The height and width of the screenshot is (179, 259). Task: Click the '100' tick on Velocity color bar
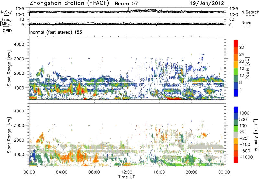[x=243, y=126]
